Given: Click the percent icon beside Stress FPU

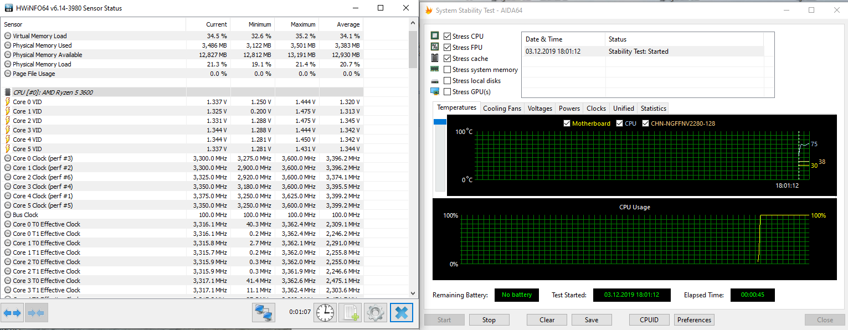Looking at the screenshot, I should [x=435, y=47].
